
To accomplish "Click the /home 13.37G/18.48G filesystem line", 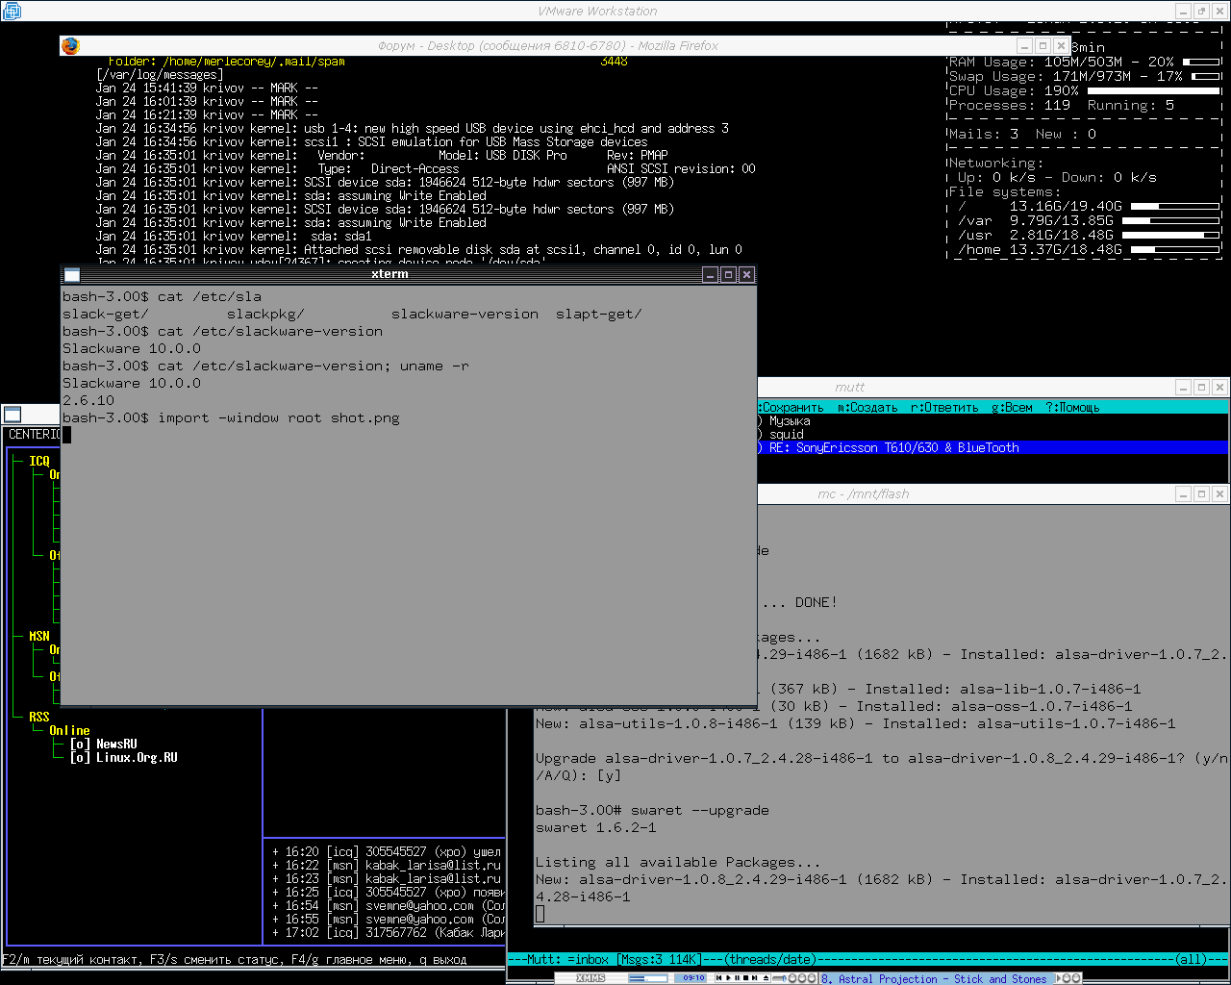I will [1084, 249].
